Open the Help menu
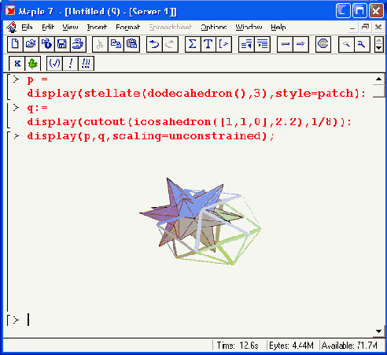 tap(278, 27)
